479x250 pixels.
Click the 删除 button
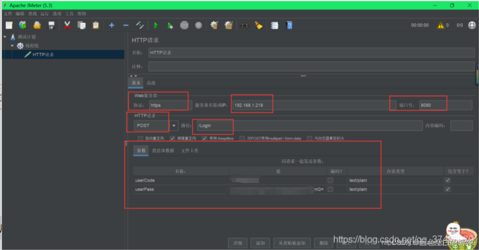(323, 243)
